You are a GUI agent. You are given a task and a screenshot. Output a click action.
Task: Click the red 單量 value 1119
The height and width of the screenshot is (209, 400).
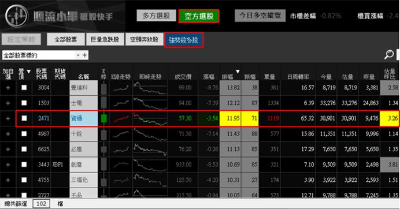click(x=273, y=118)
